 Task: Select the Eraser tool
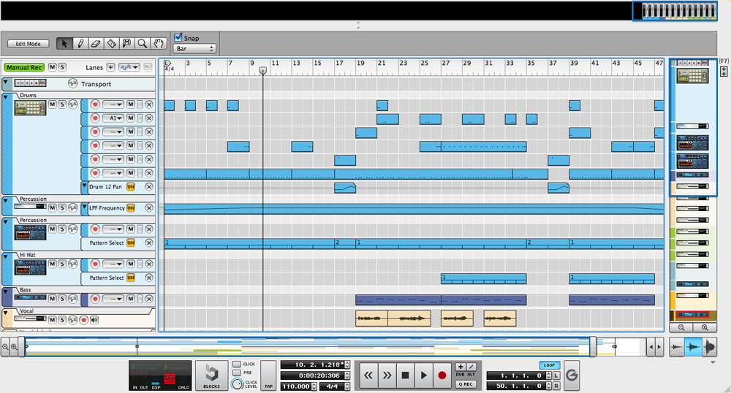click(x=96, y=43)
